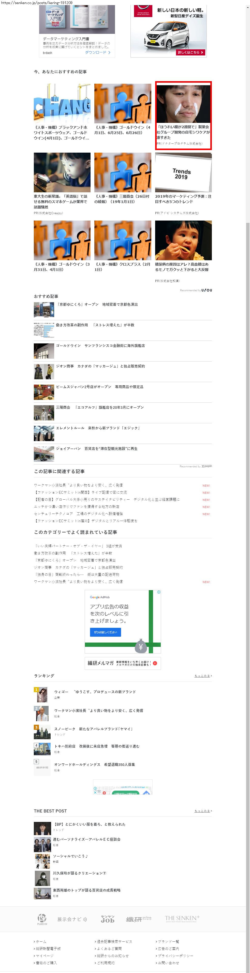
Task: Open ホーム in the footer menu
Action: coord(41,941)
